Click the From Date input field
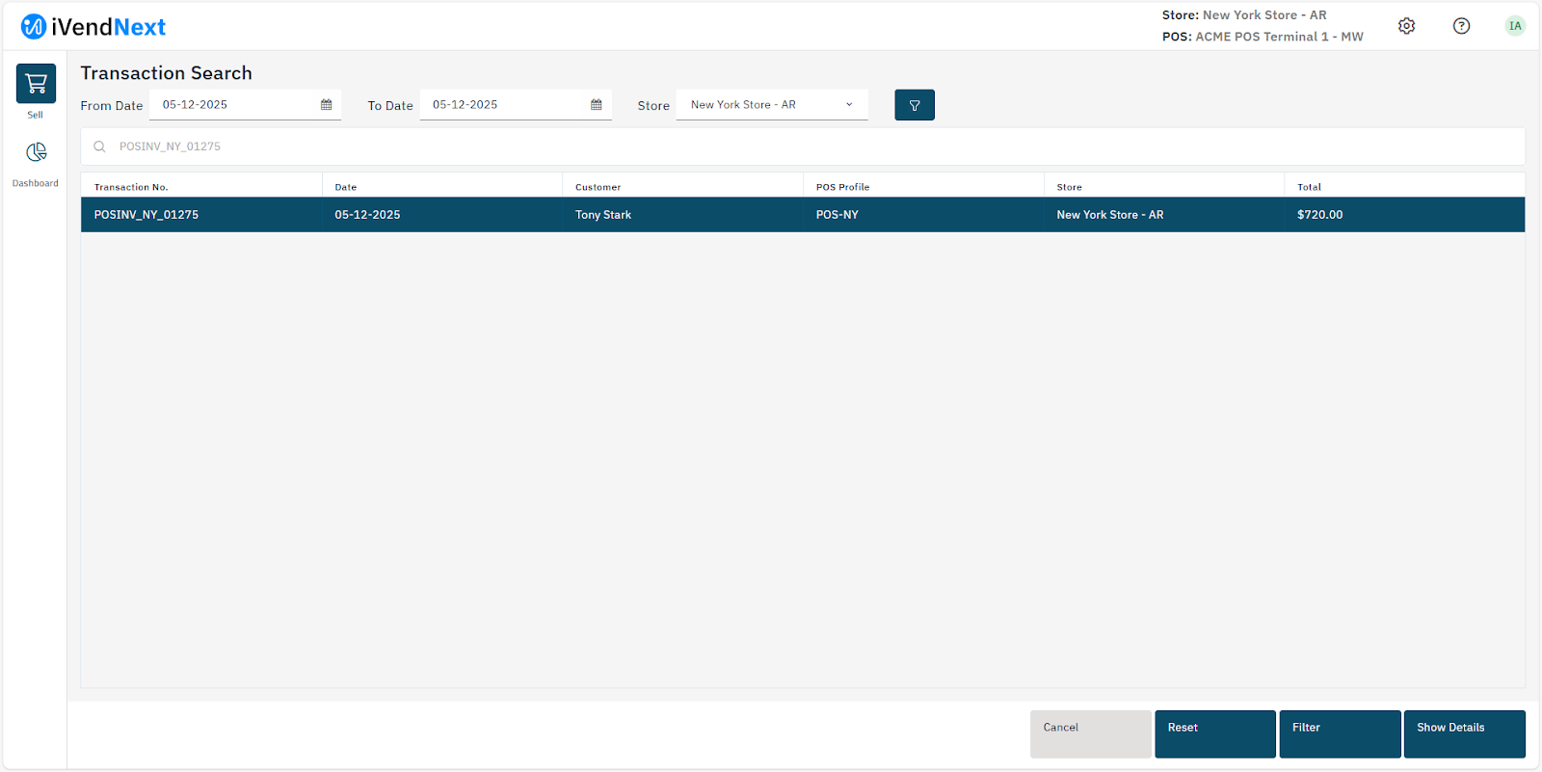Image resolution: width=1542 pixels, height=772 pixels. point(231,105)
